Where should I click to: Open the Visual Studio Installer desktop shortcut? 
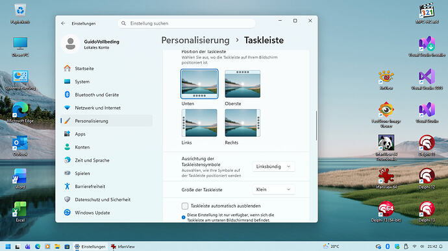[x=427, y=47]
